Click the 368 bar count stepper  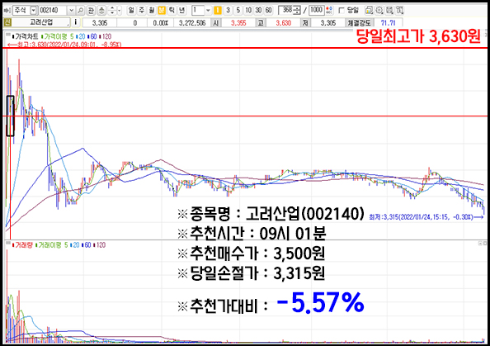tap(298, 11)
